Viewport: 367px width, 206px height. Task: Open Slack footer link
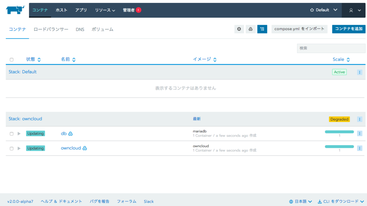coord(149,201)
